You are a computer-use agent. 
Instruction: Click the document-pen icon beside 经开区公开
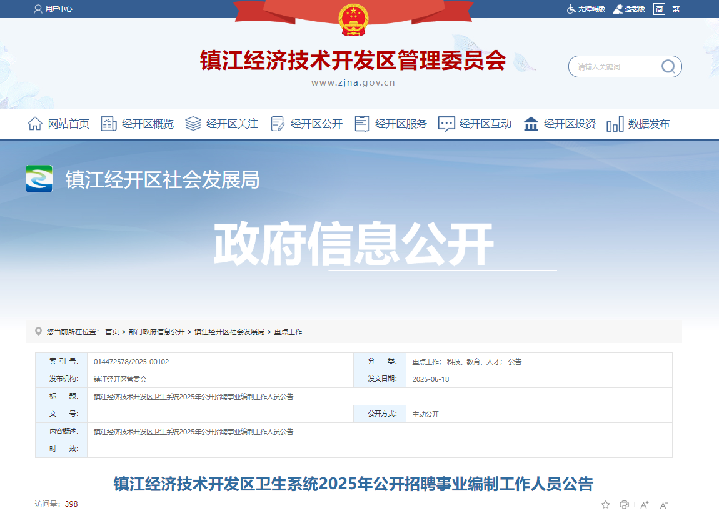(x=278, y=124)
